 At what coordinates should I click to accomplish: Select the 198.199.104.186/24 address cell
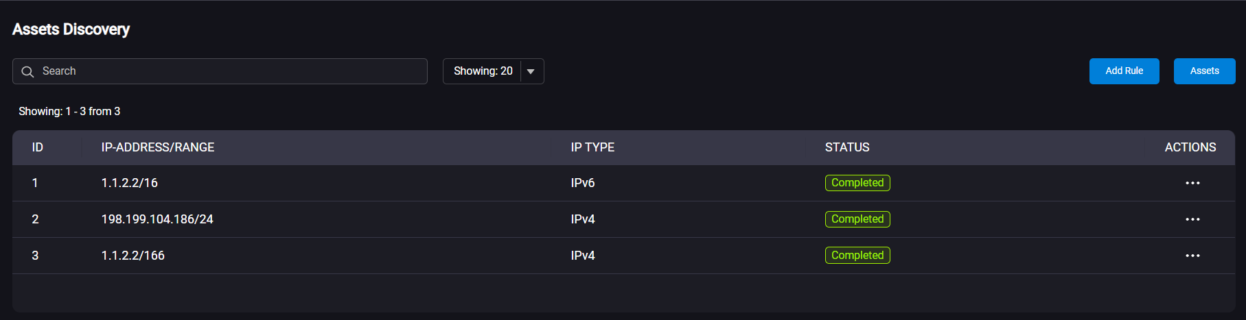pos(157,219)
